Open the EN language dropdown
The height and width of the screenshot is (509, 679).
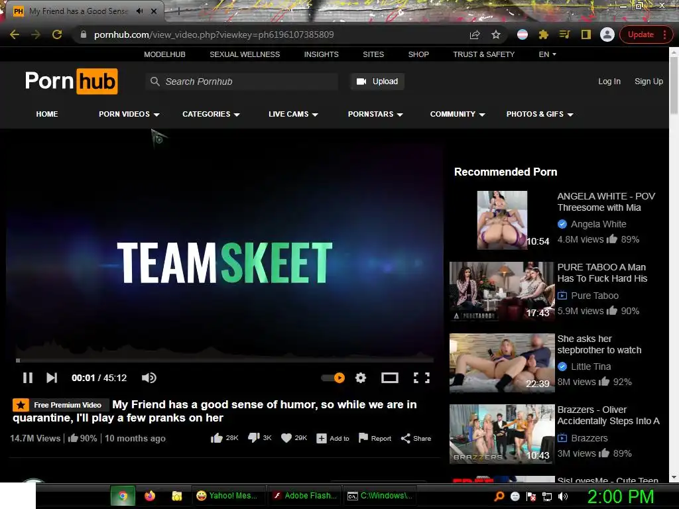547,54
